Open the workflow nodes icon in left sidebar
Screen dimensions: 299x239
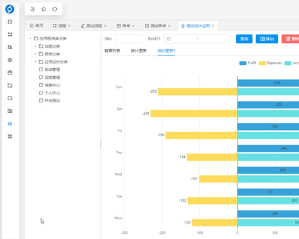point(10,34)
